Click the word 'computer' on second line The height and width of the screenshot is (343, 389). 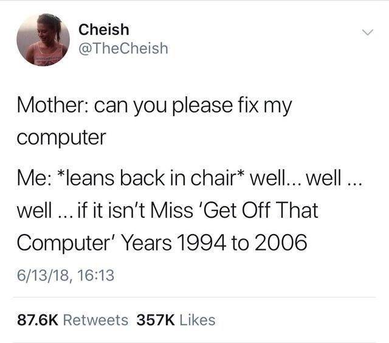[60, 136]
